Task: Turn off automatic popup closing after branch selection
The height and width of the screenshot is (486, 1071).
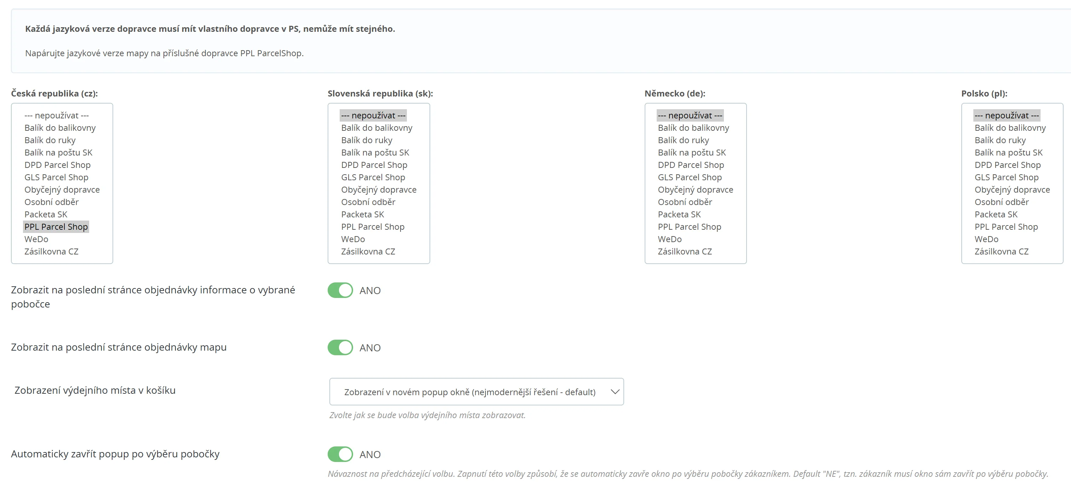Action: 340,454
